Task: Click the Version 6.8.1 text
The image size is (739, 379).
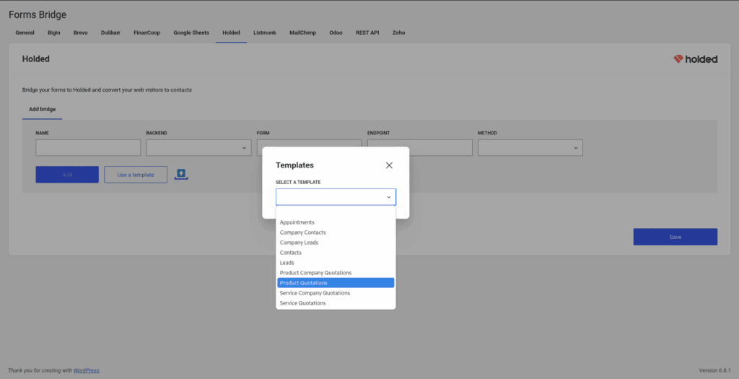Action: coord(714,370)
